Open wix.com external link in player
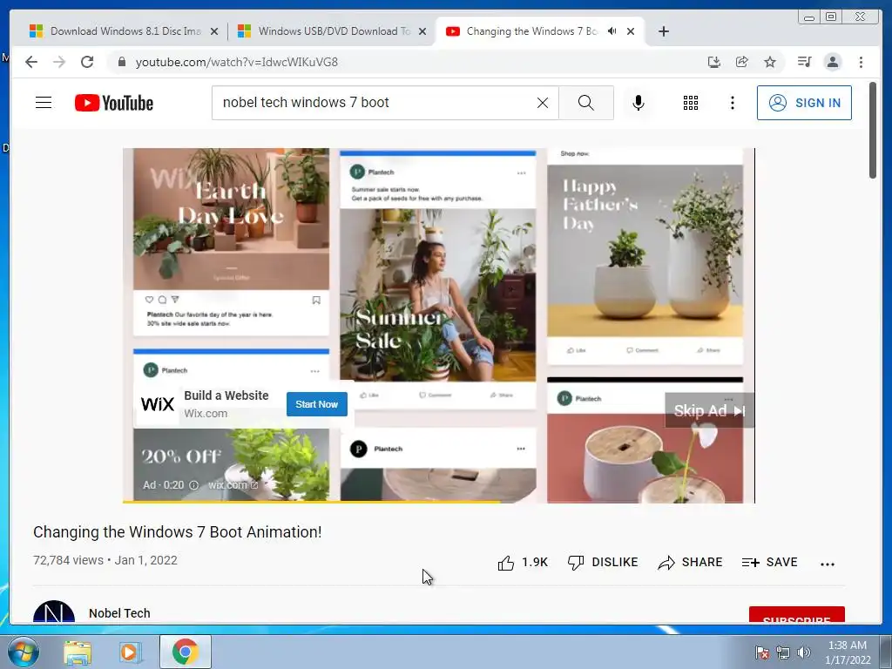892x669 pixels. tap(233, 485)
